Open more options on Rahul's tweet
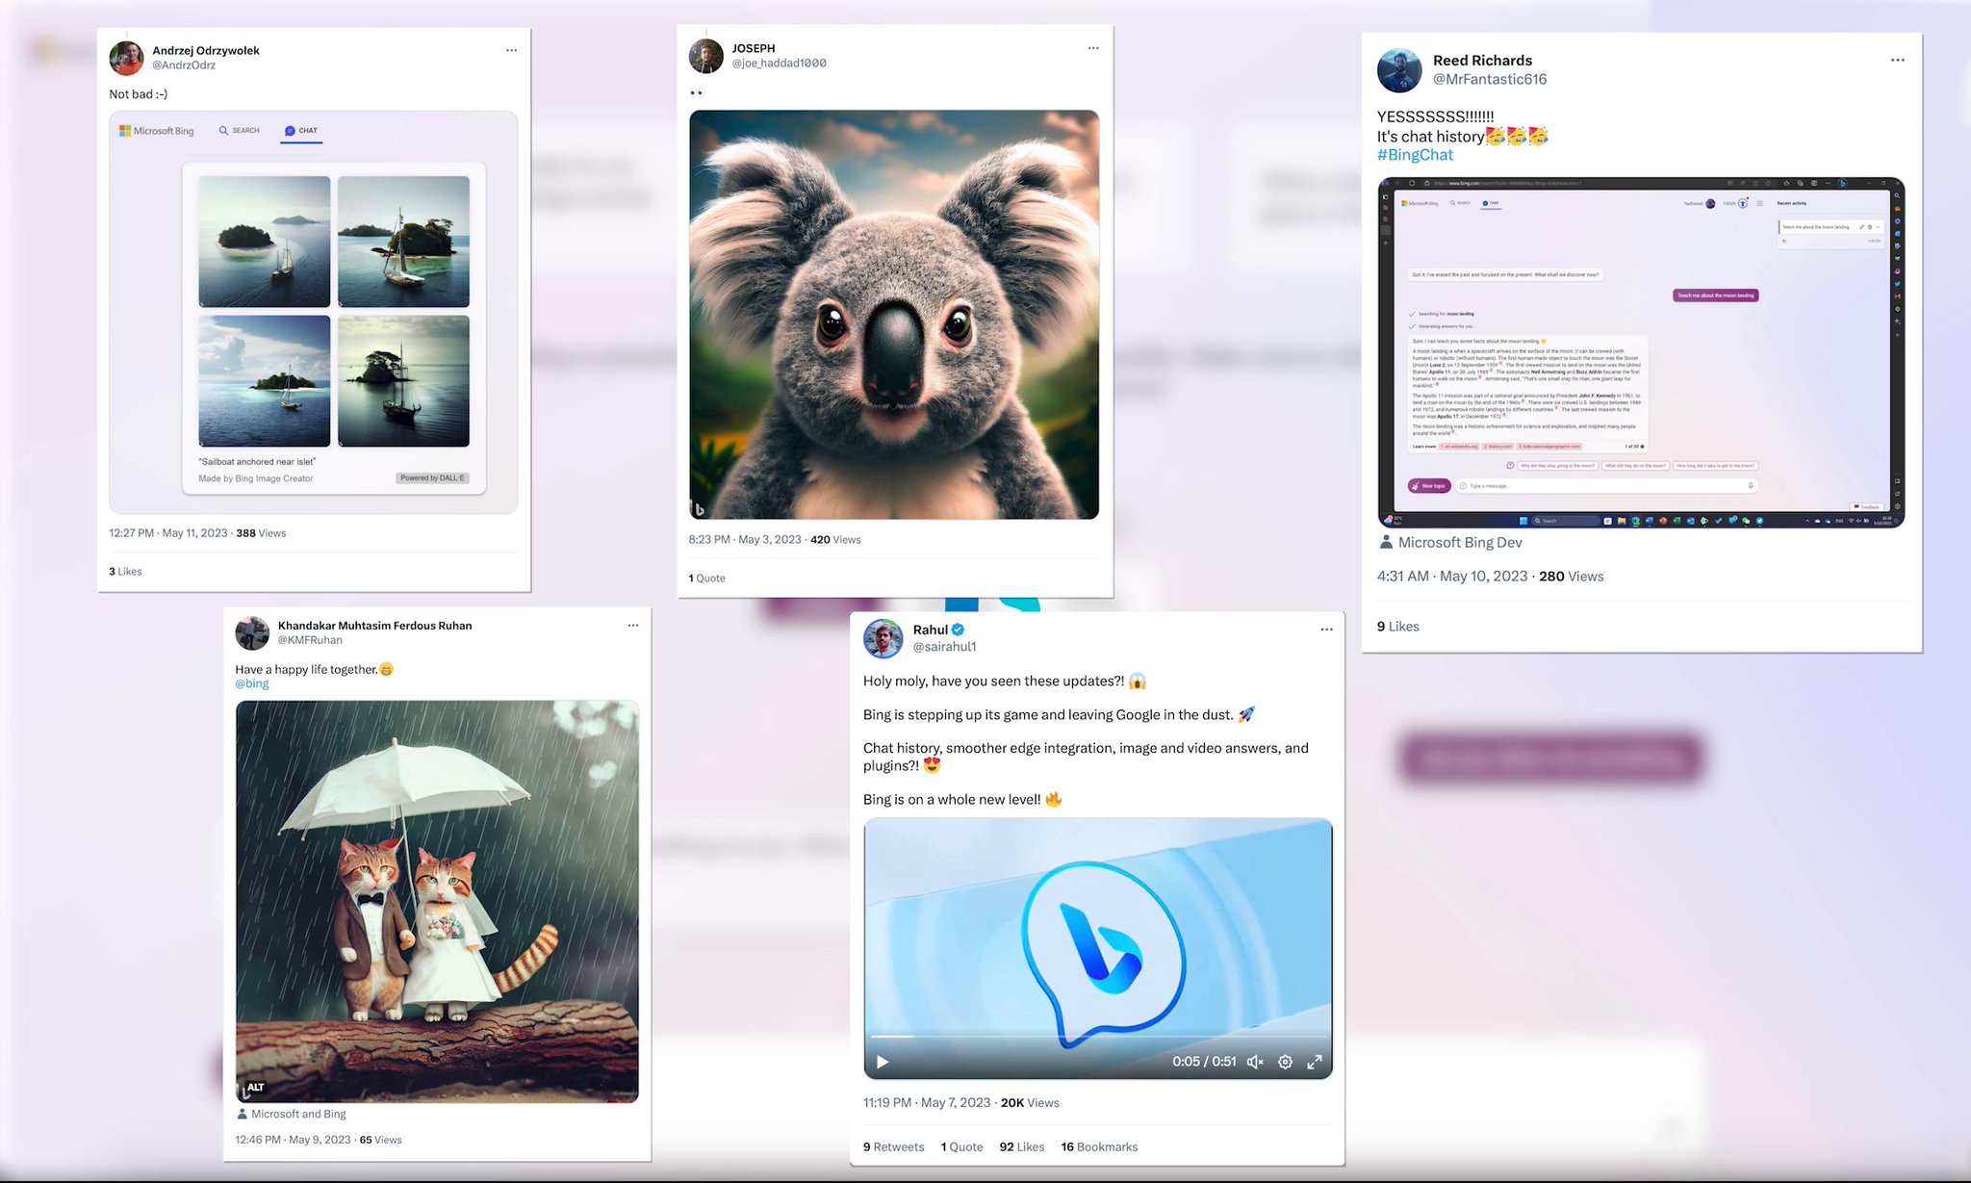 click(1326, 630)
